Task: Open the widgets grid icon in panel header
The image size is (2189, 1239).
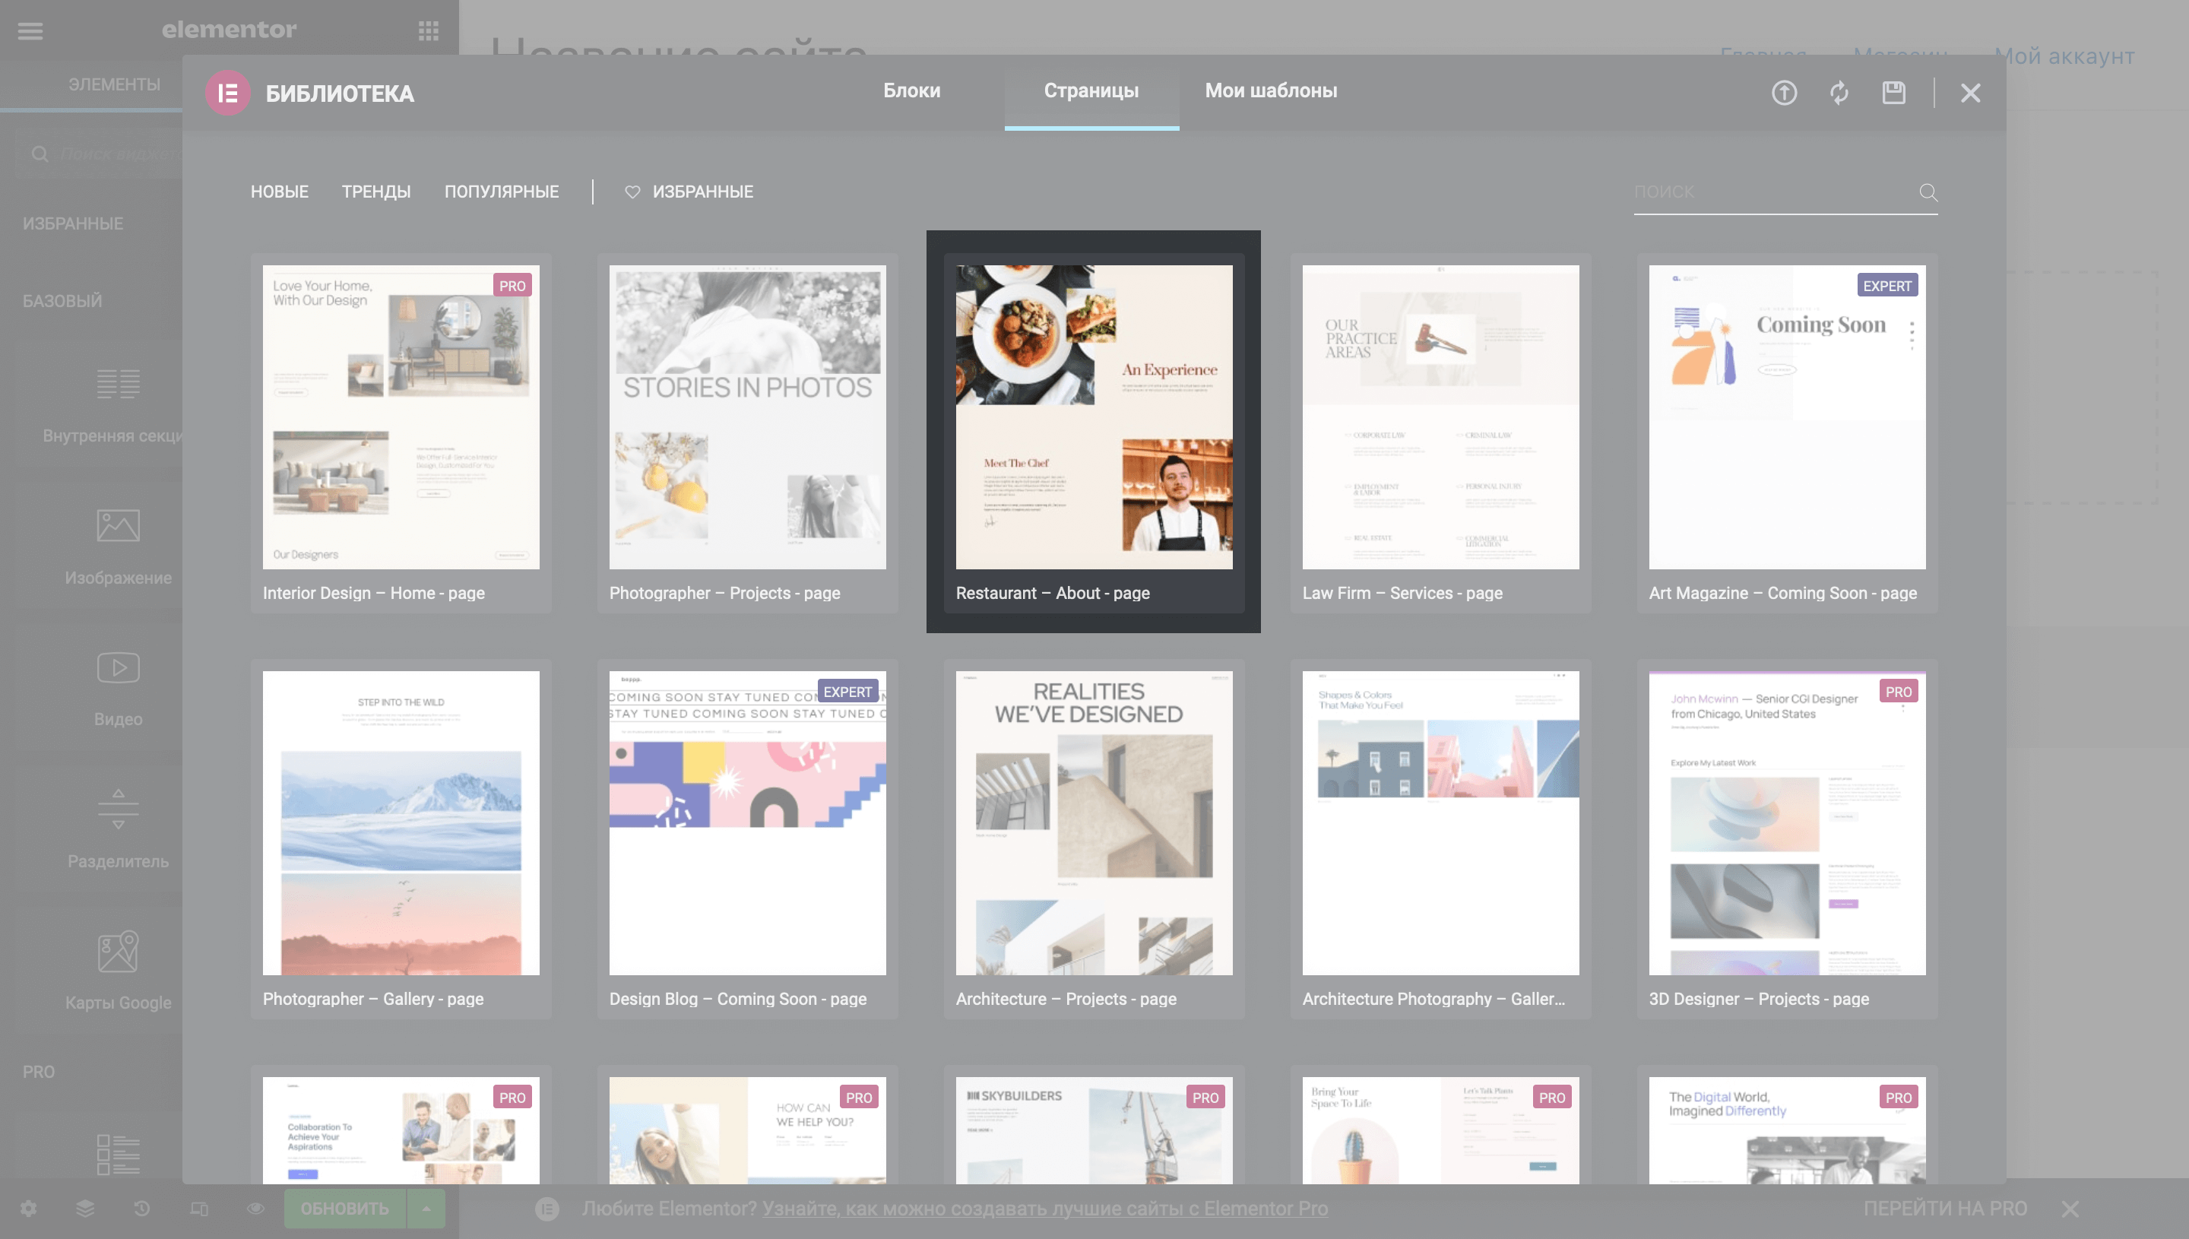Action: pyautogui.click(x=429, y=30)
